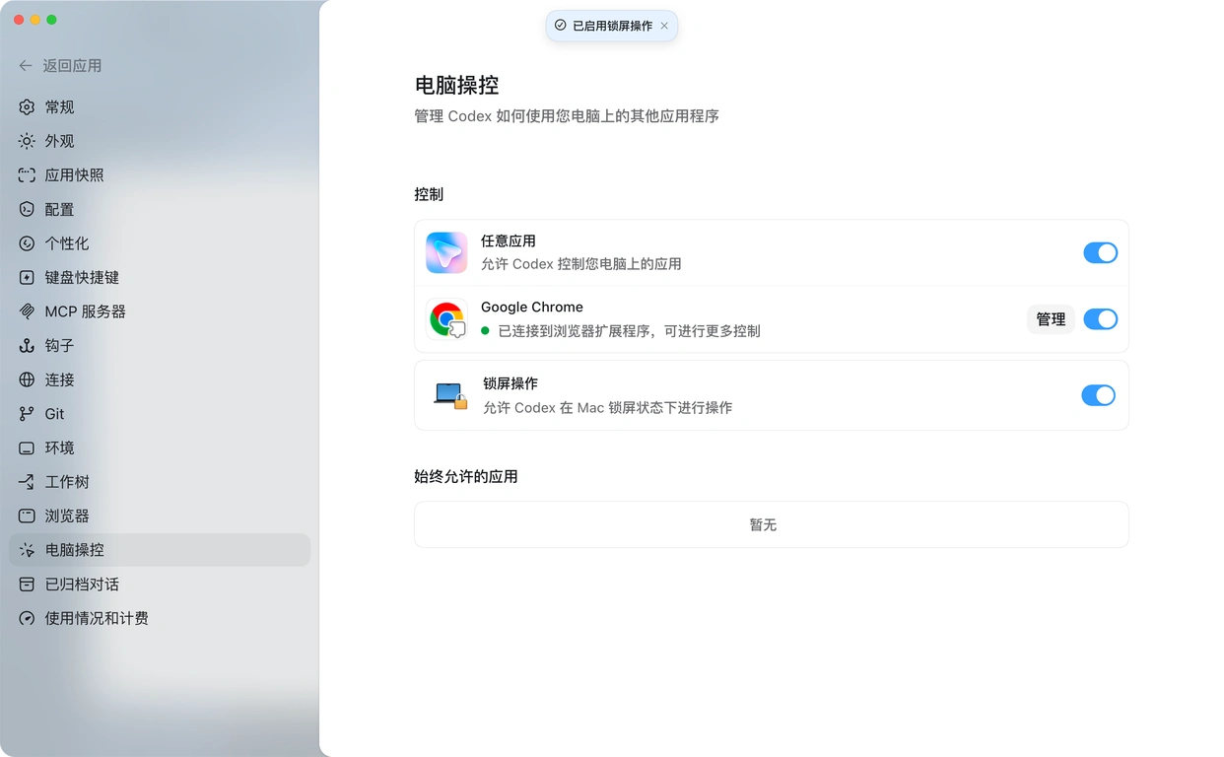1224x757 pixels.
Task: Select 键盘快捷键 in the sidebar
Action: (160, 278)
